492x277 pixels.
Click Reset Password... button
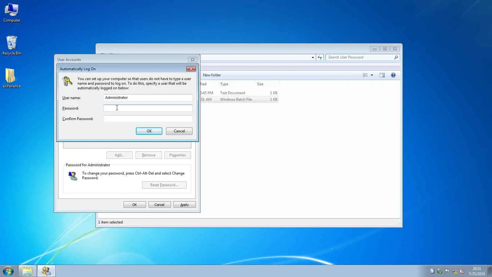[x=164, y=185]
